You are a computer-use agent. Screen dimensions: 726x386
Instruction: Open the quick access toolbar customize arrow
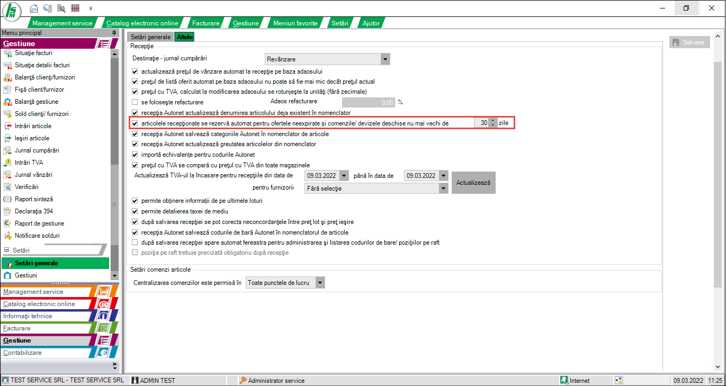click(91, 9)
